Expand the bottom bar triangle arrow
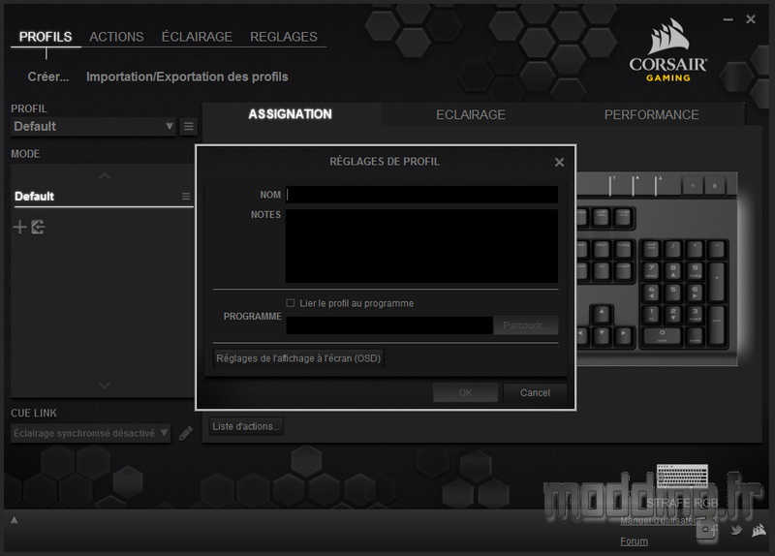Viewport: 775px width, 556px height. 15,520
